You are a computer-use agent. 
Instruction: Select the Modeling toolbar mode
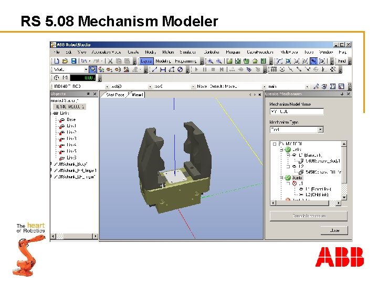click(163, 61)
